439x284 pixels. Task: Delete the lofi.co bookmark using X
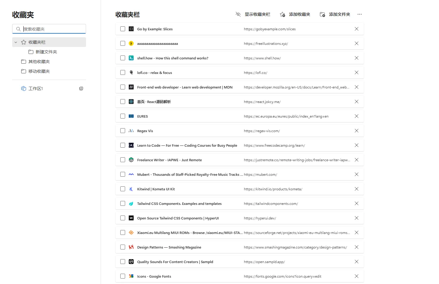click(x=357, y=72)
